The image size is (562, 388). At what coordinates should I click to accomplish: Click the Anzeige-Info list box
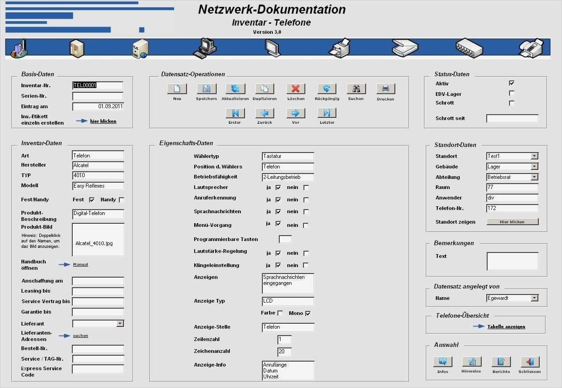tap(288, 371)
